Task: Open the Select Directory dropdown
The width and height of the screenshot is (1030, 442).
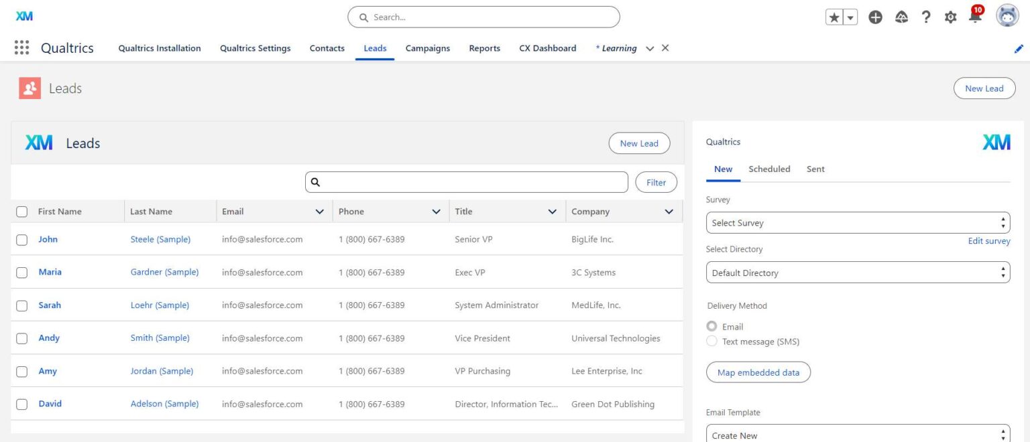Action: click(x=857, y=272)
